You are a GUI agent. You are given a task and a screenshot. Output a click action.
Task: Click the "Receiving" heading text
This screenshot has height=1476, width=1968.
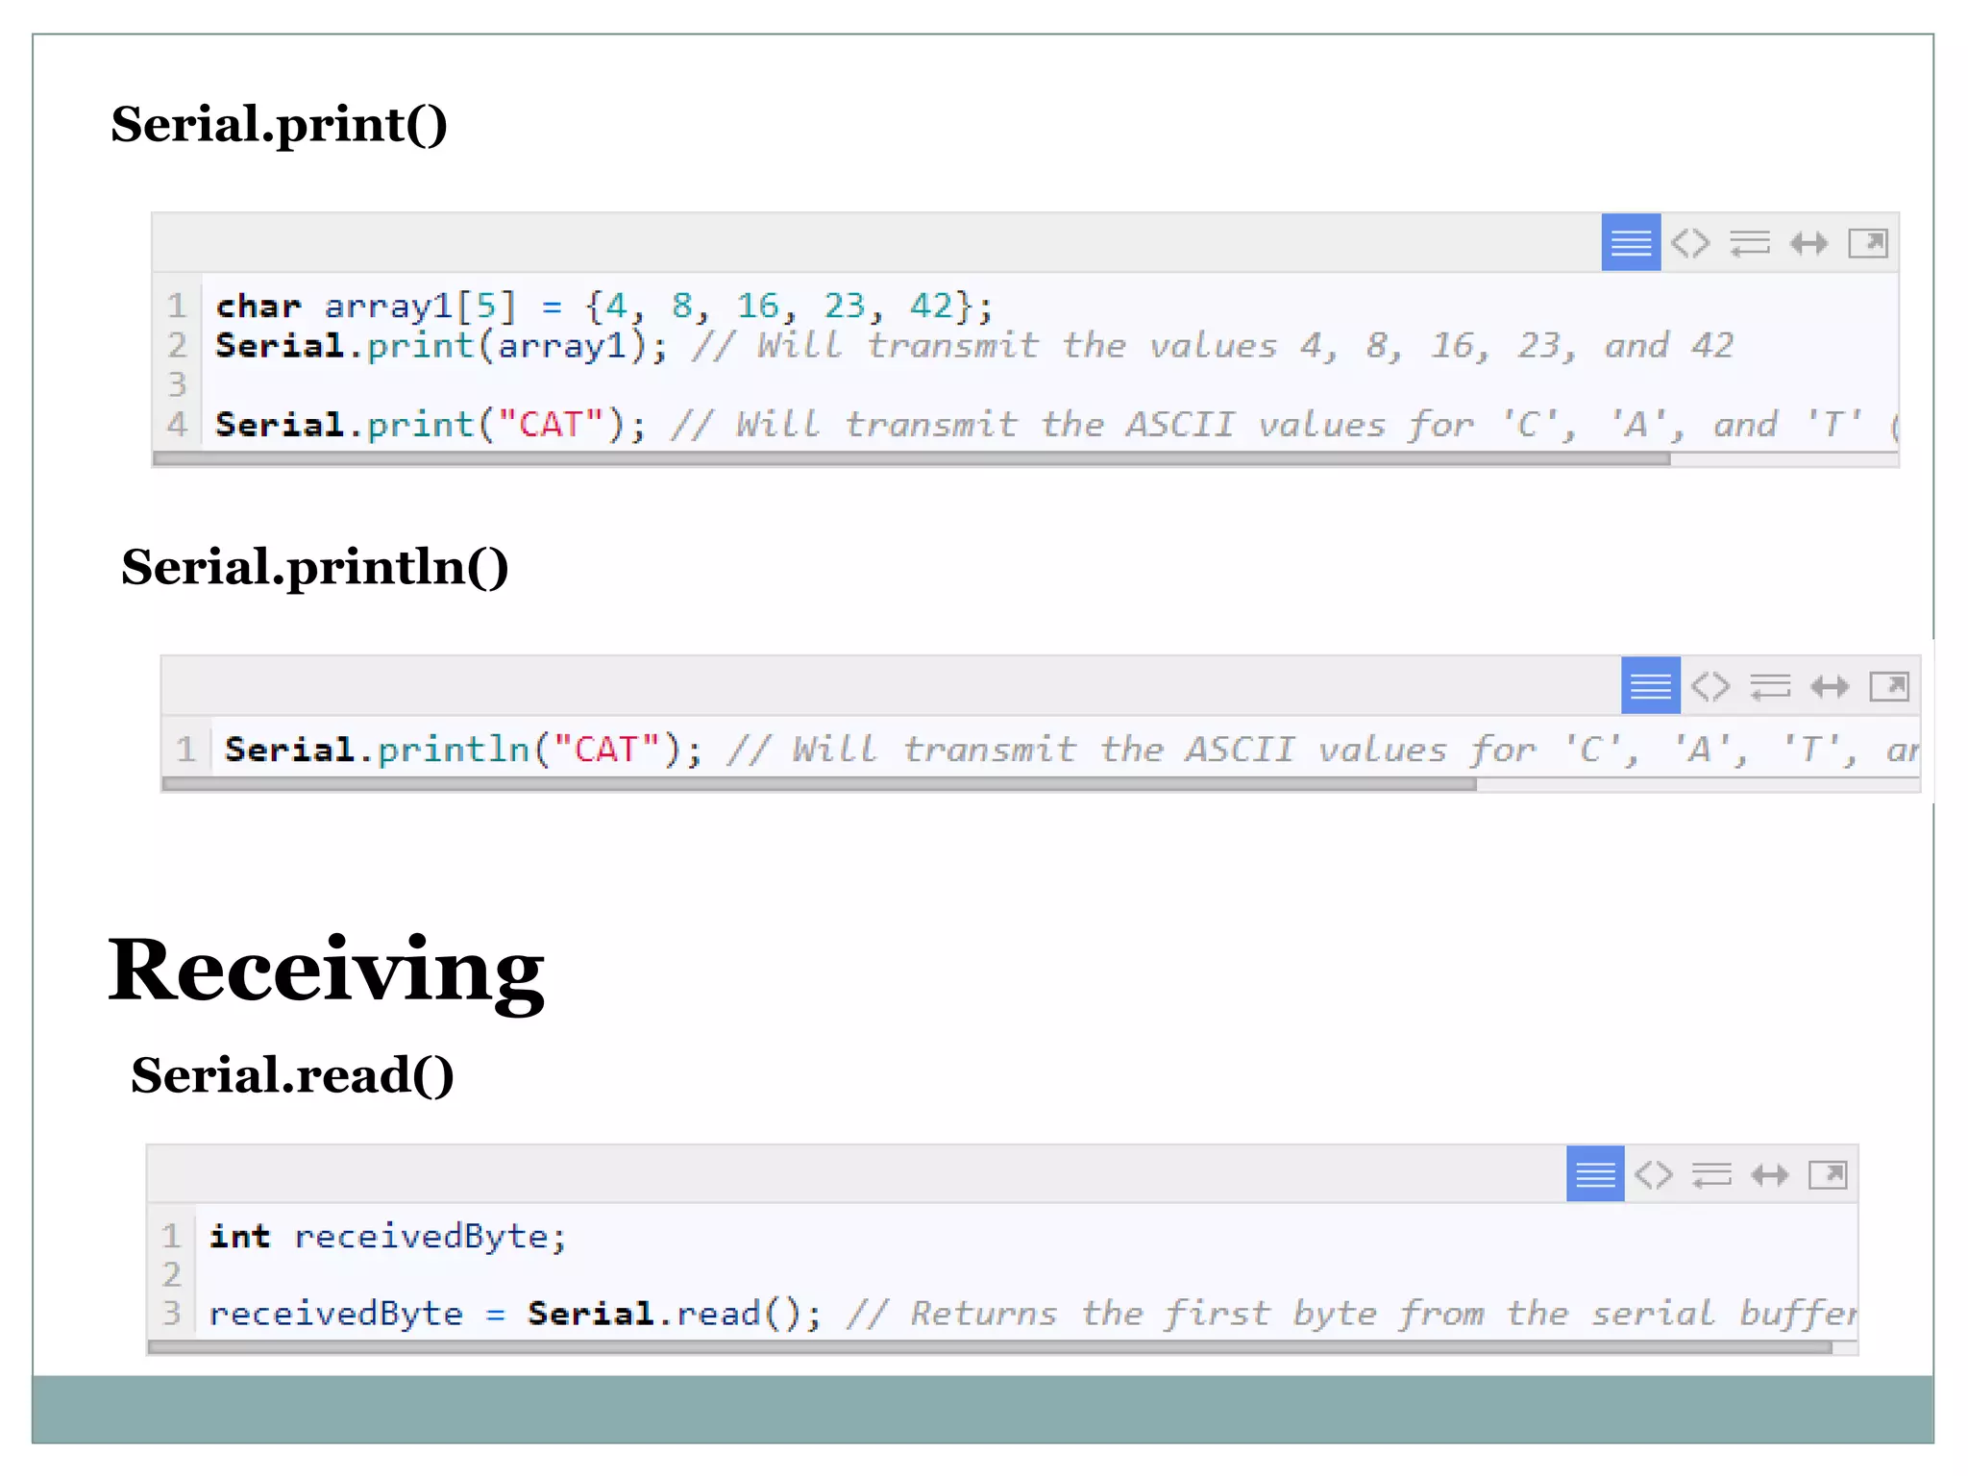click(327, 971)
